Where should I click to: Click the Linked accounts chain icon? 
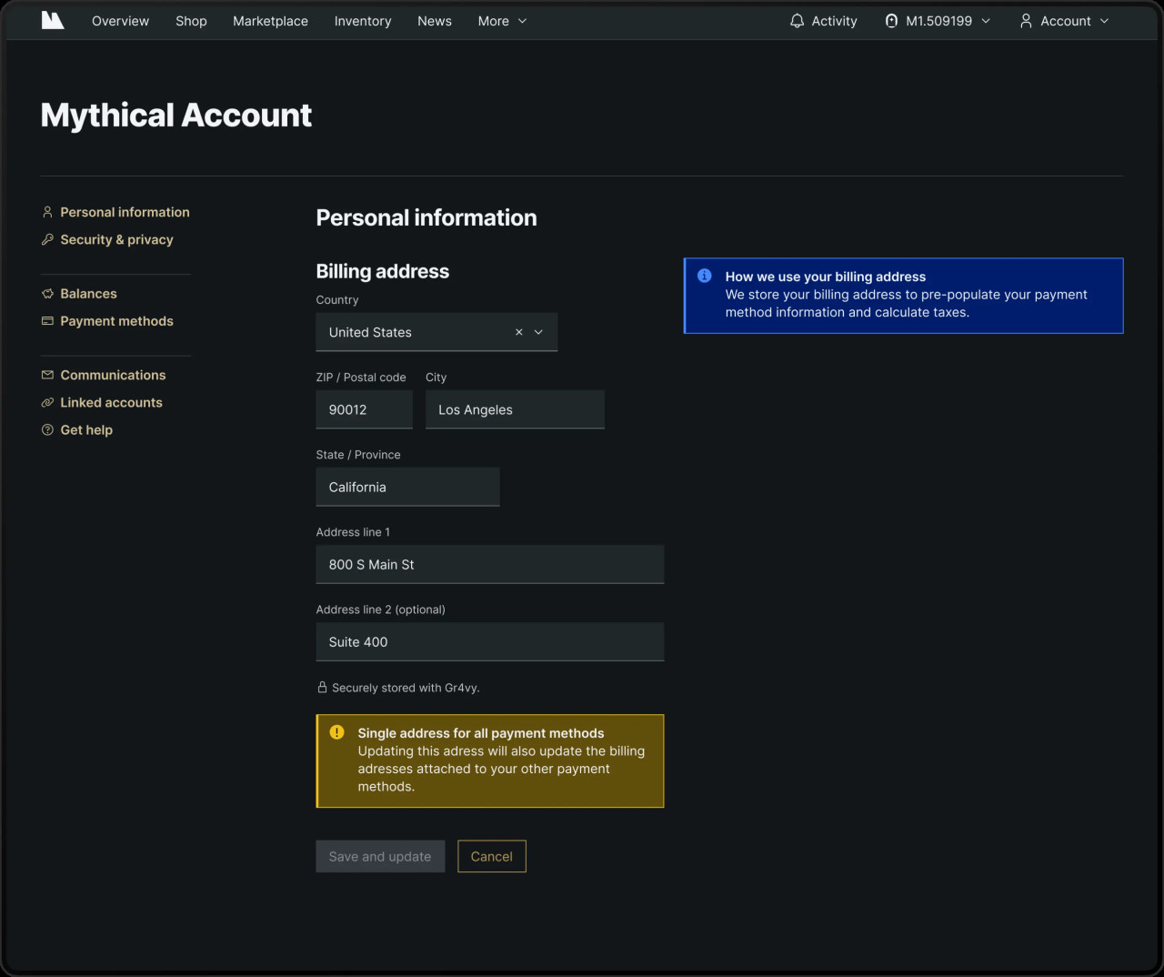[47, 402]
